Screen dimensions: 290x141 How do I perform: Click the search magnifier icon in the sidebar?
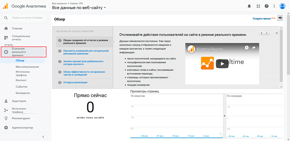6,18
